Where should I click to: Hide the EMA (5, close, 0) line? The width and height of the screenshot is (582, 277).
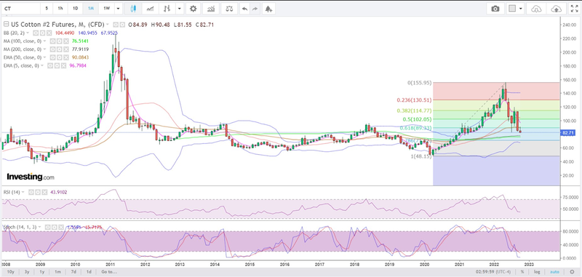(x=50, y=65)
